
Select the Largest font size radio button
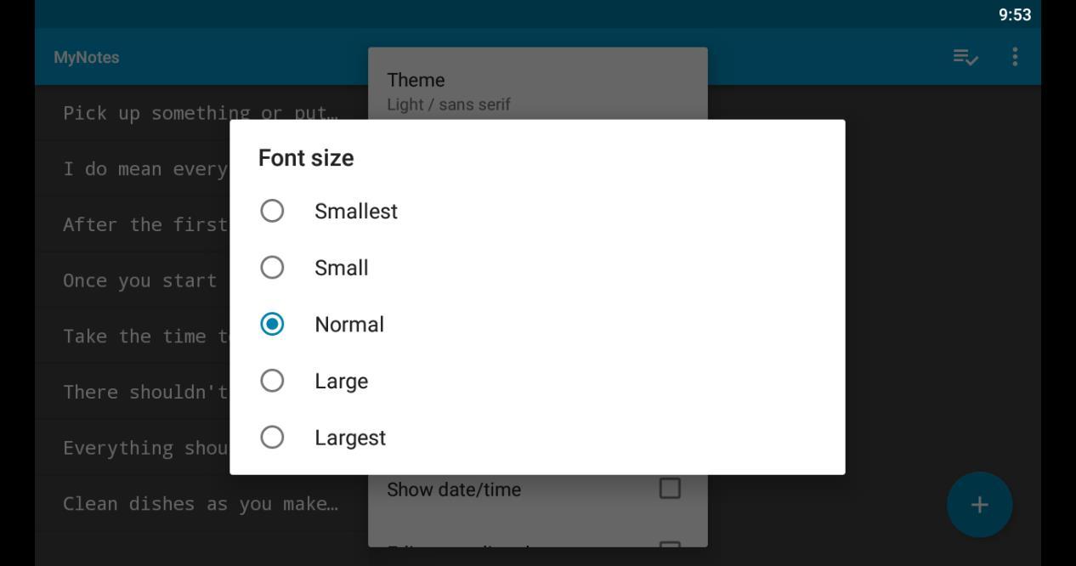(x=272, y=437)
